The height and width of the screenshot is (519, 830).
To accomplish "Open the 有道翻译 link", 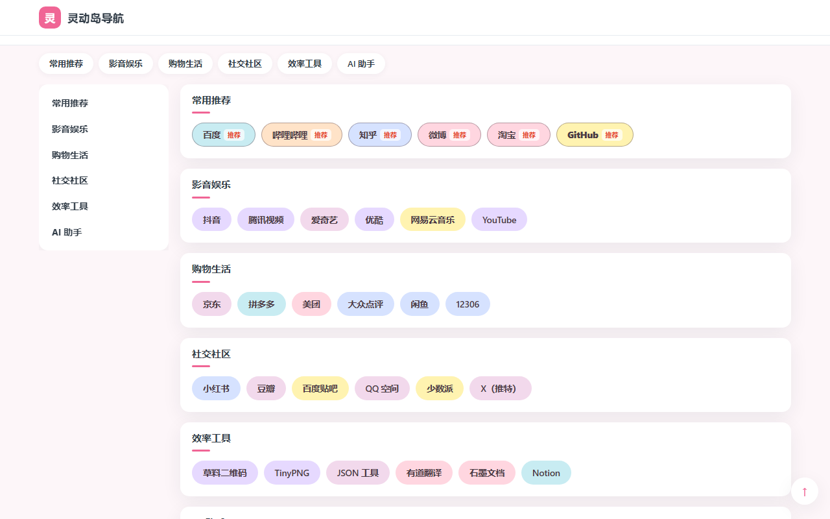I will click(424, 473).
